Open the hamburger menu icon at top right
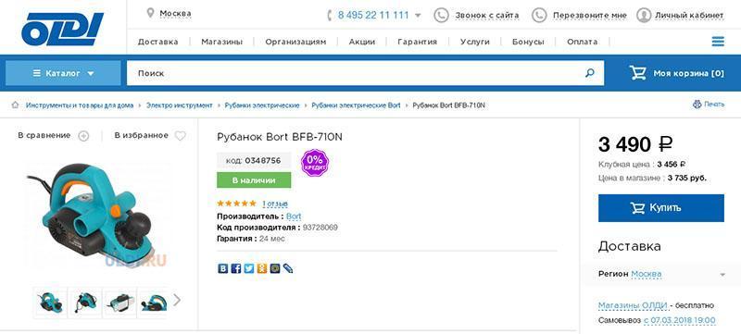This screenshot has width=741, height=334. tap(718, 42)
